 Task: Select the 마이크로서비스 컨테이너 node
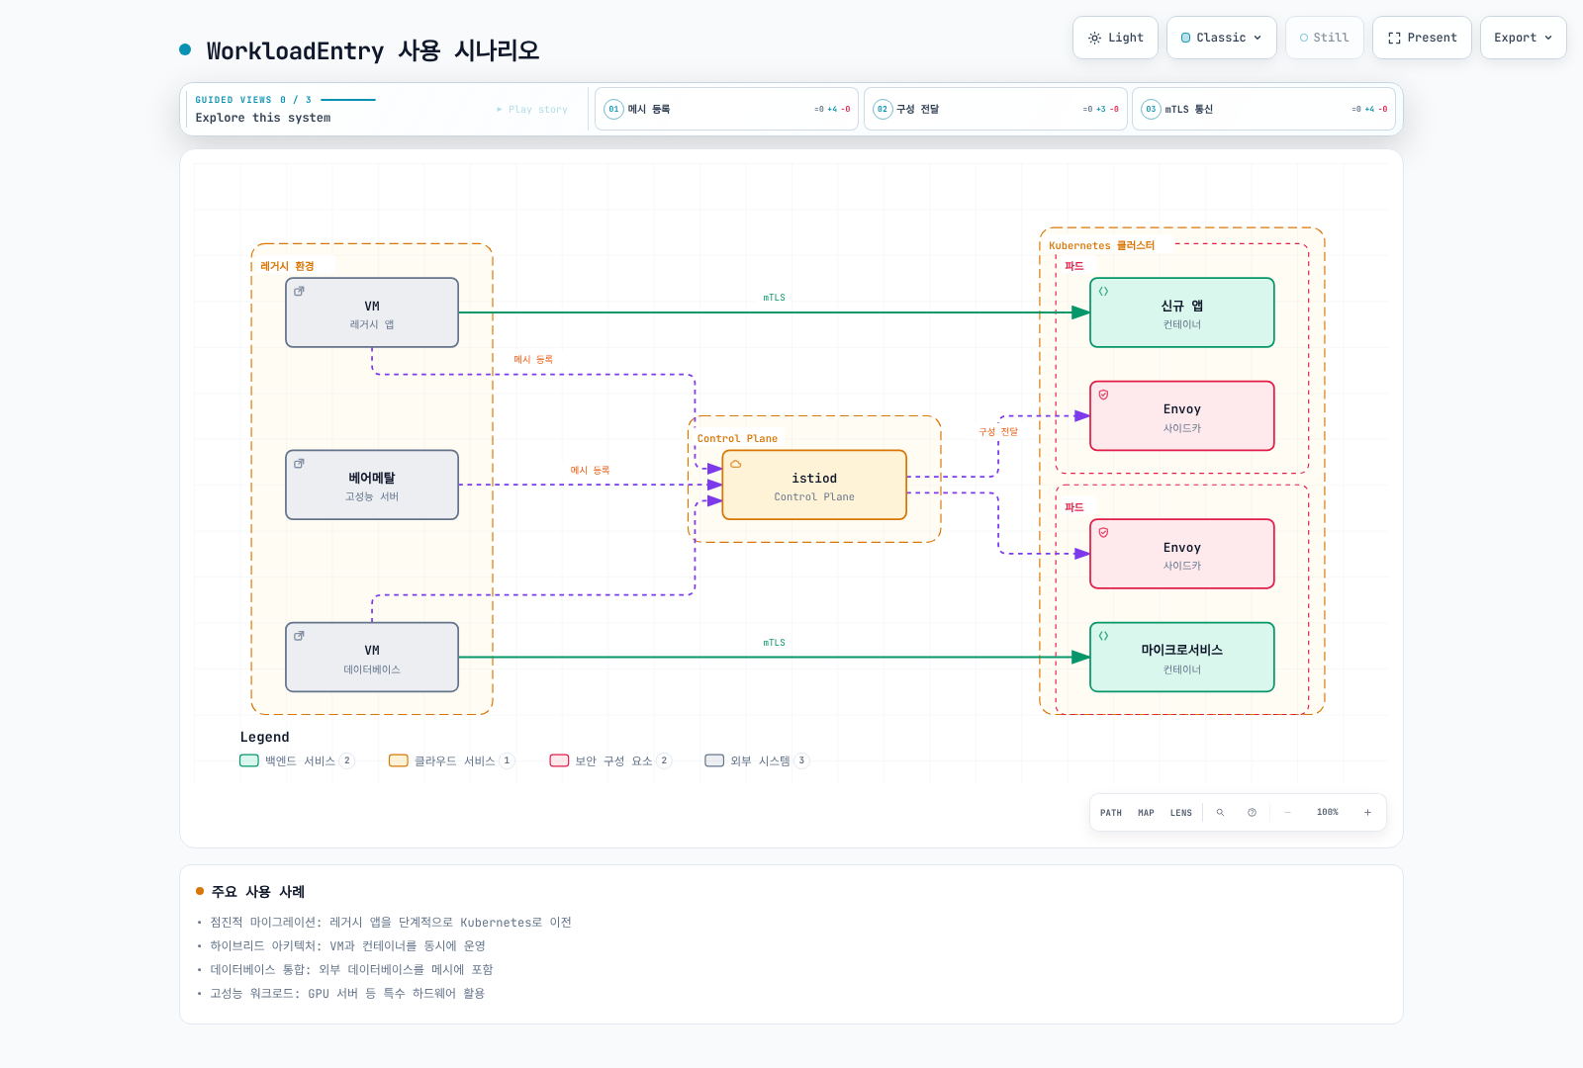[1182, 657]
